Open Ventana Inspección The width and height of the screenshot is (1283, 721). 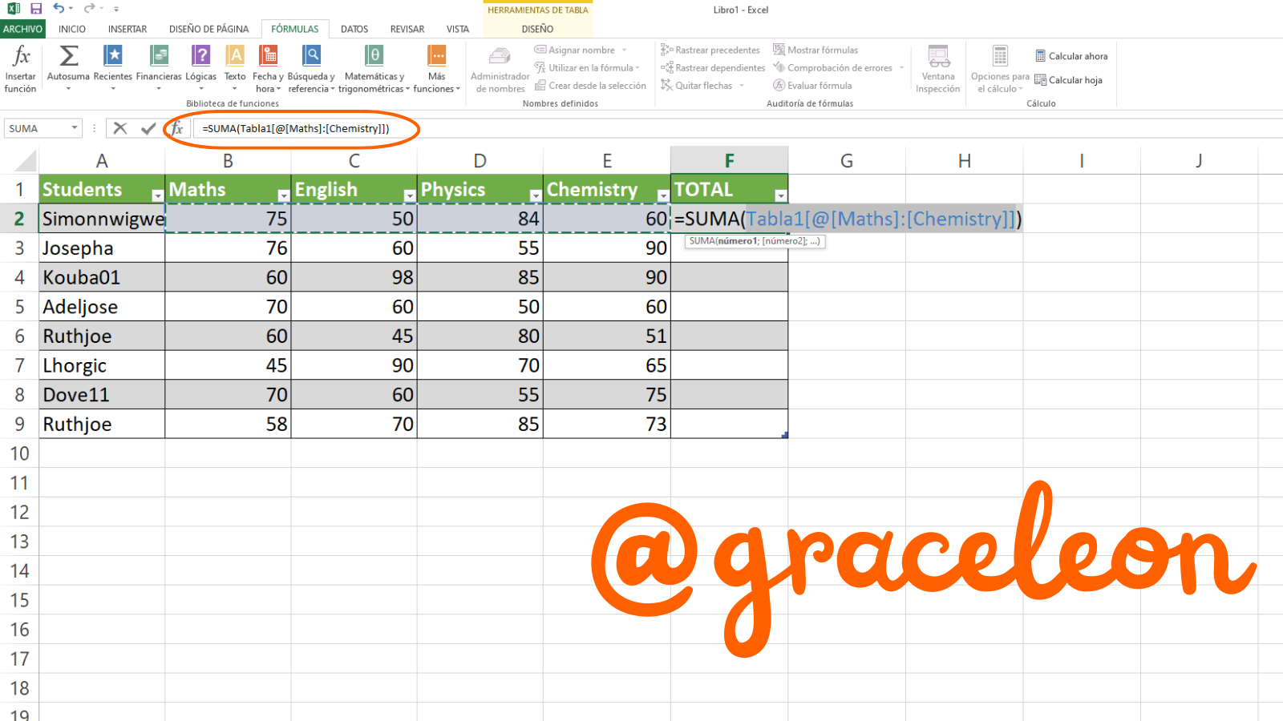938,70
